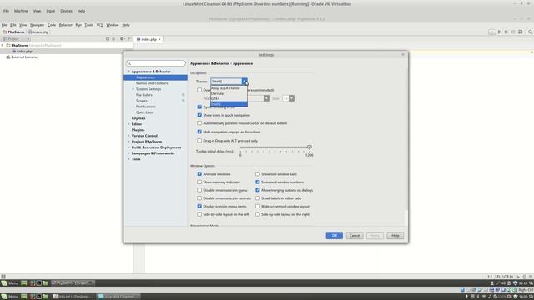The width and height of the screenshot is (534, 300).
Task: Click the Project panel gear settings icon
Action: point(122,39)
